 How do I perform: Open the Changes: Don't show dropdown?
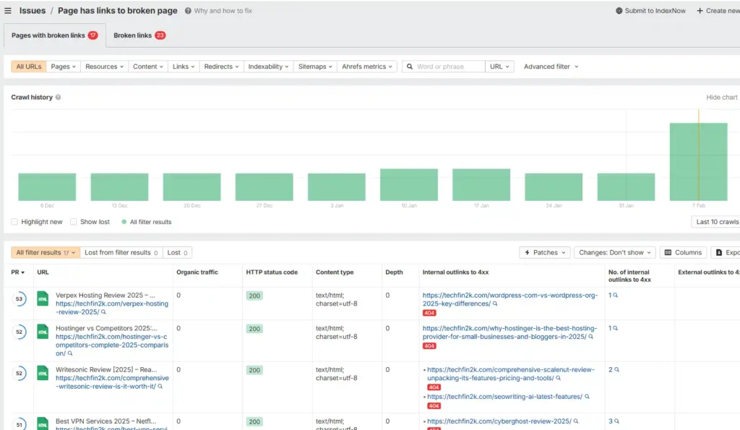coord(614,252)
